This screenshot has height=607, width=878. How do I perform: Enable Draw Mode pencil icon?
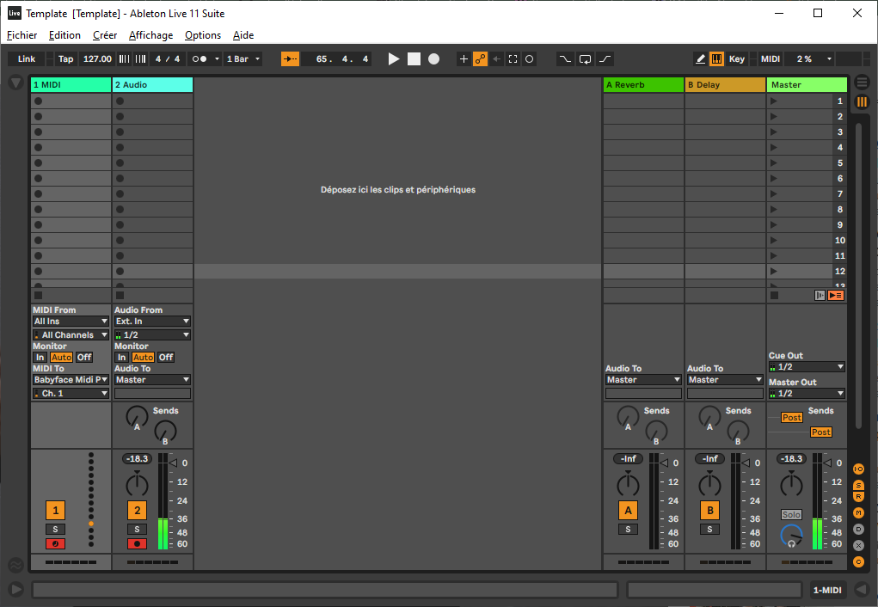[x=700, y=59]
